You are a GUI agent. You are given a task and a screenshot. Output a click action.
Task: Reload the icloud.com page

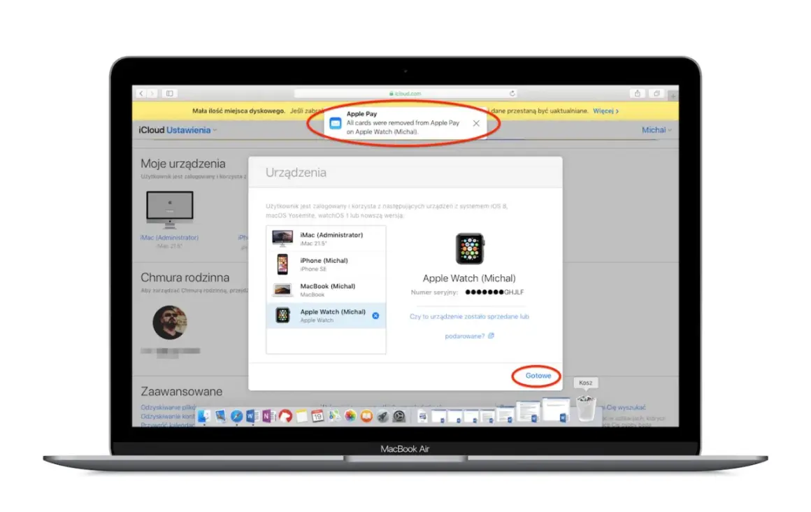(512, 94)
